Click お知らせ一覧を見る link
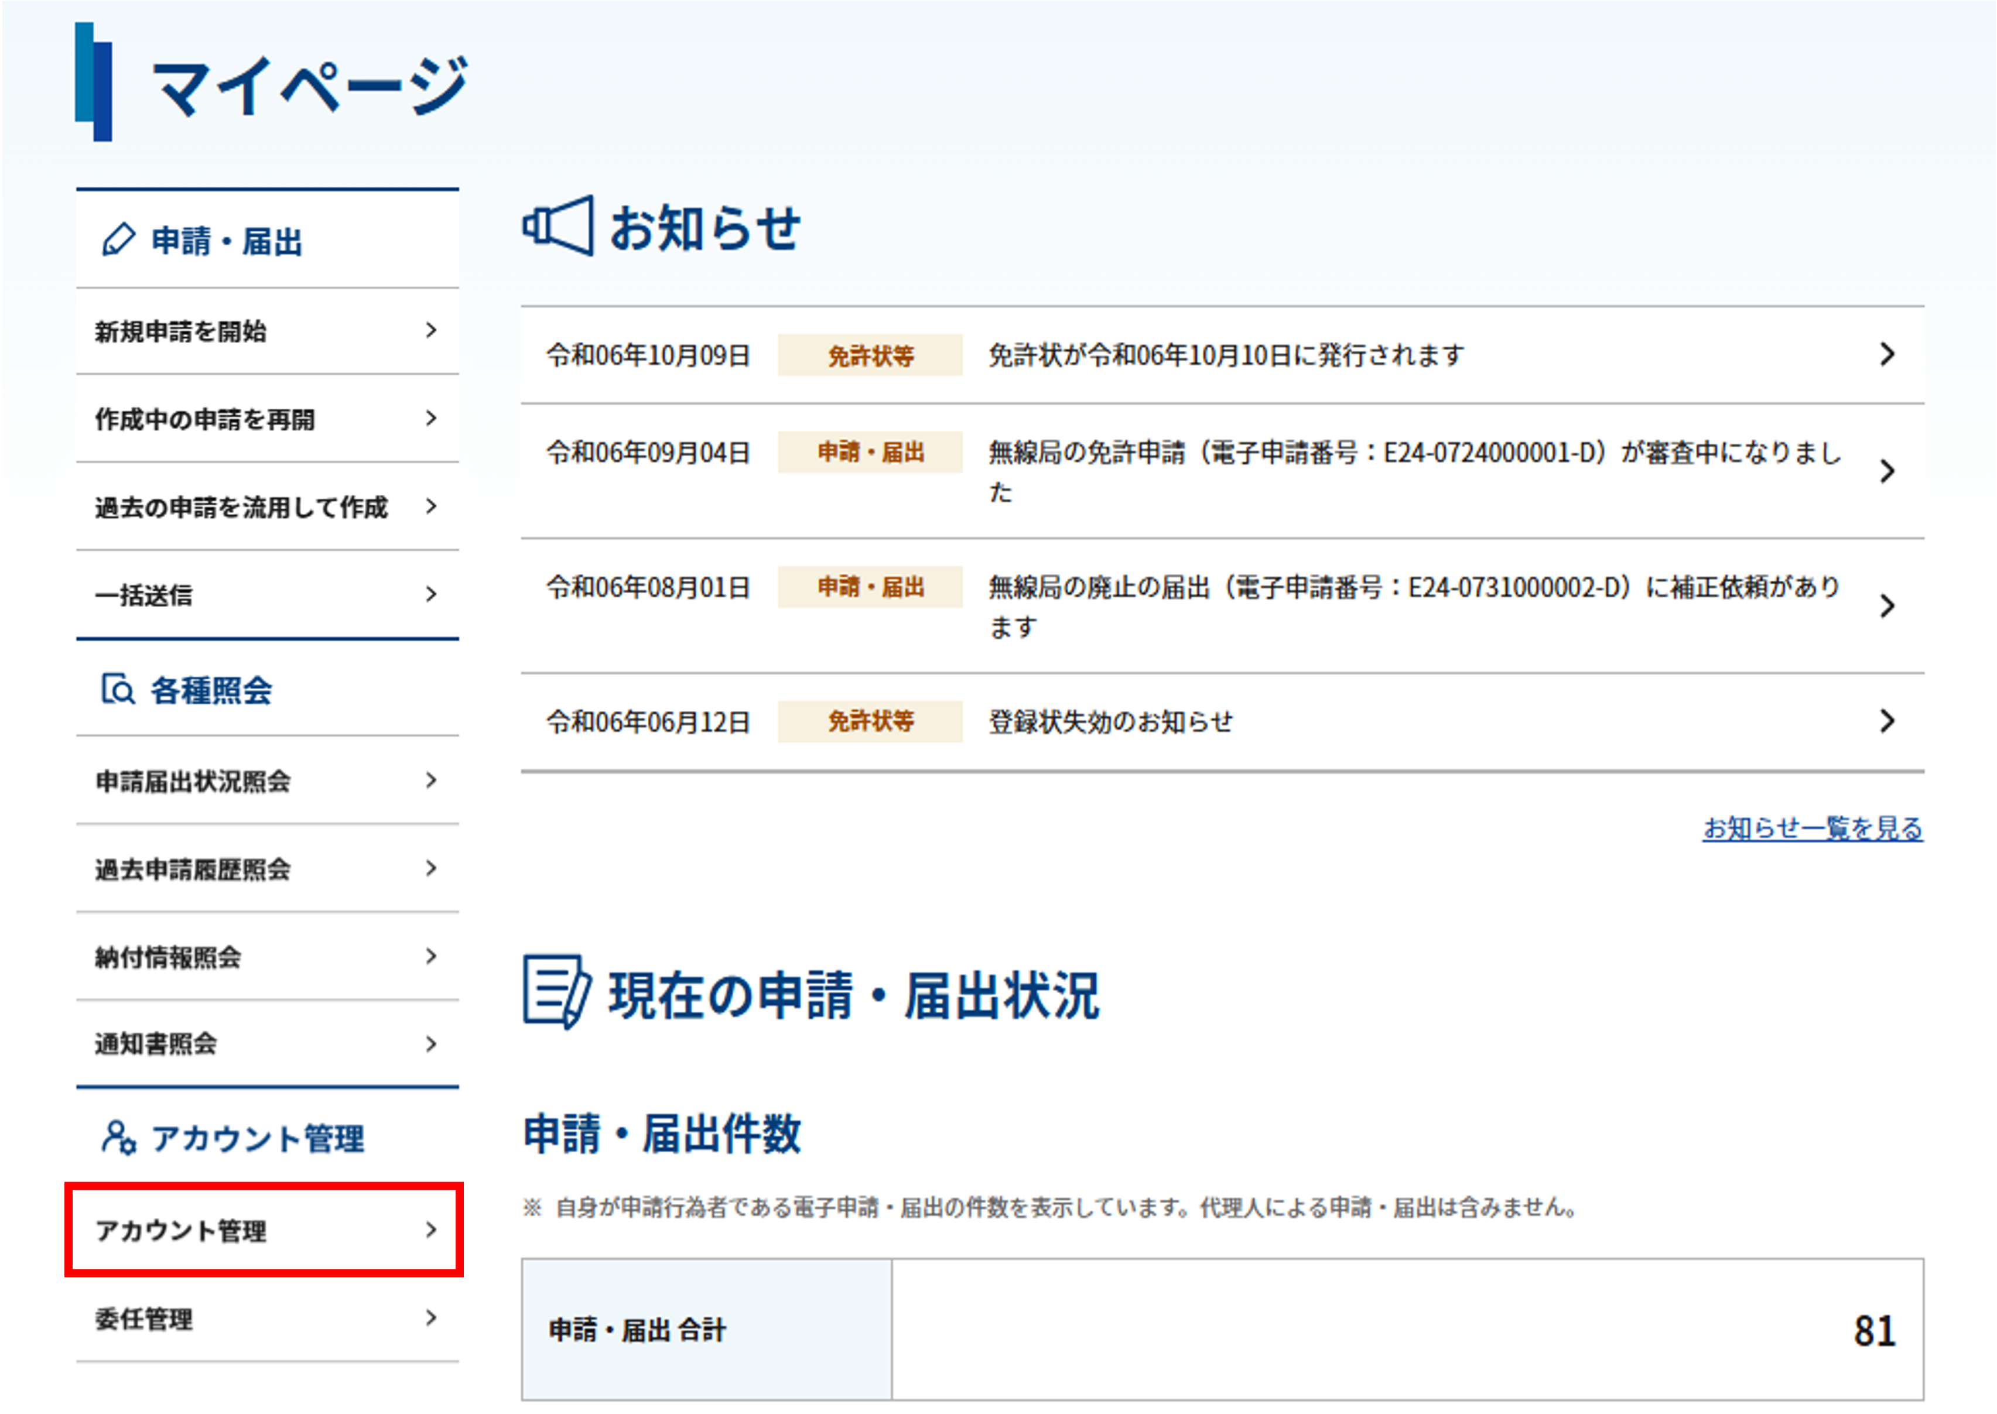This screenshot has height=1414, width=1997. tap(1813, 828)
